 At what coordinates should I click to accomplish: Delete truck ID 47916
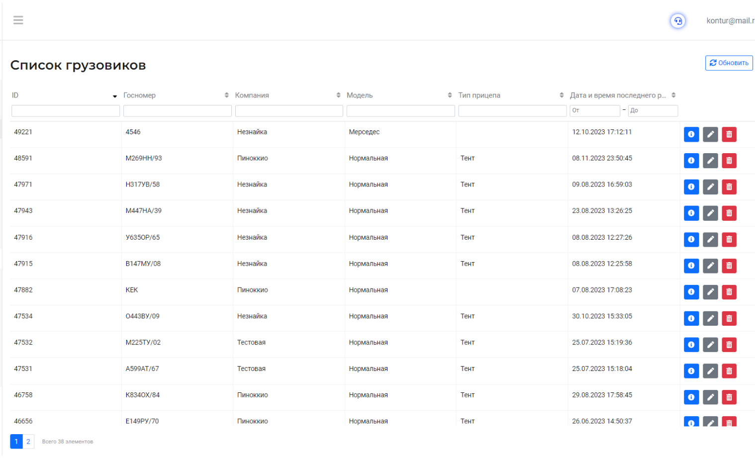[x=729, y=240]
